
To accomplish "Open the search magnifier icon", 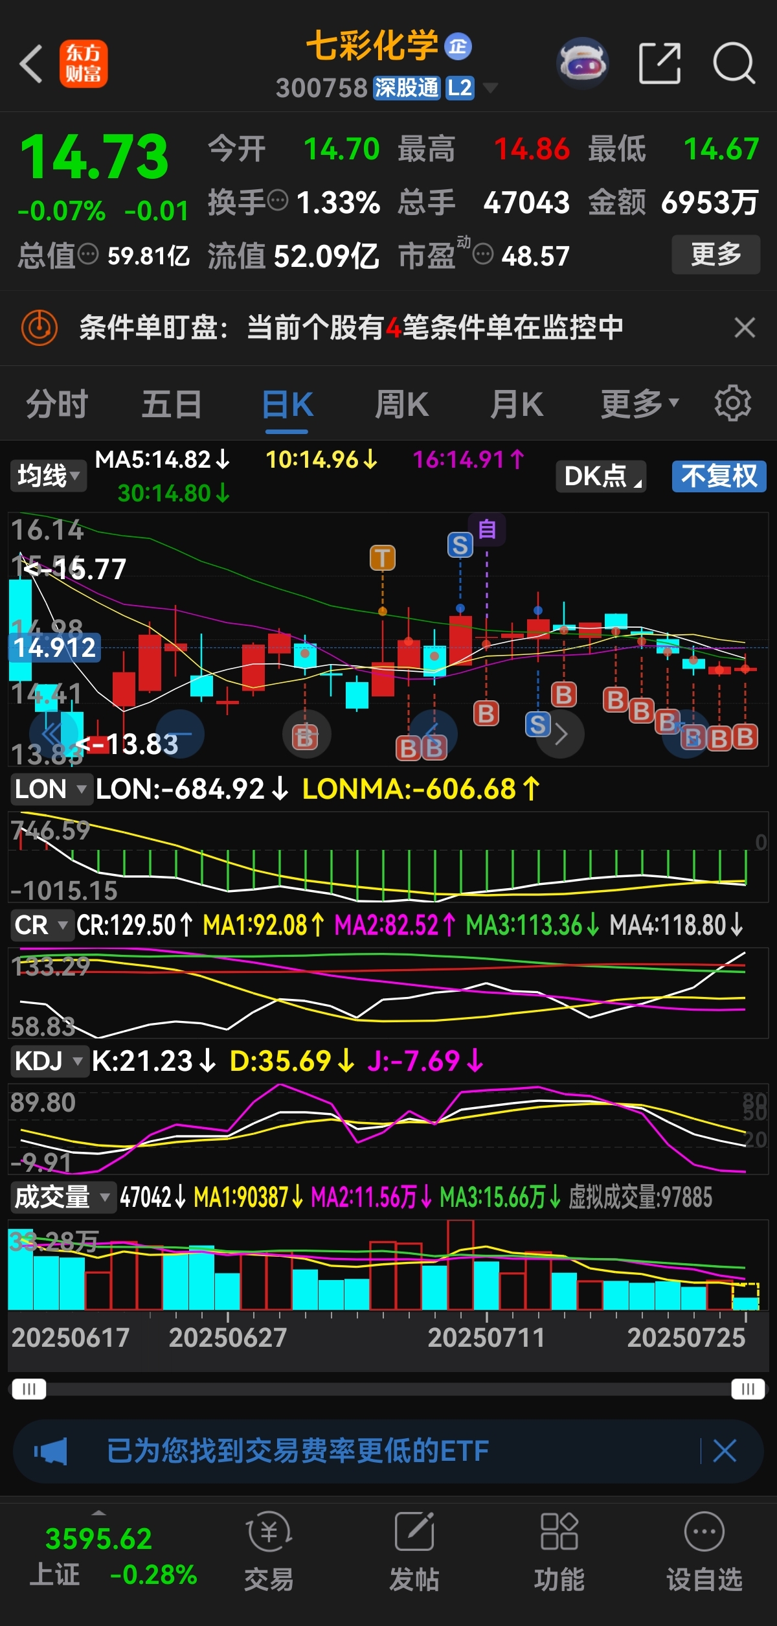I will pos(734,63).
